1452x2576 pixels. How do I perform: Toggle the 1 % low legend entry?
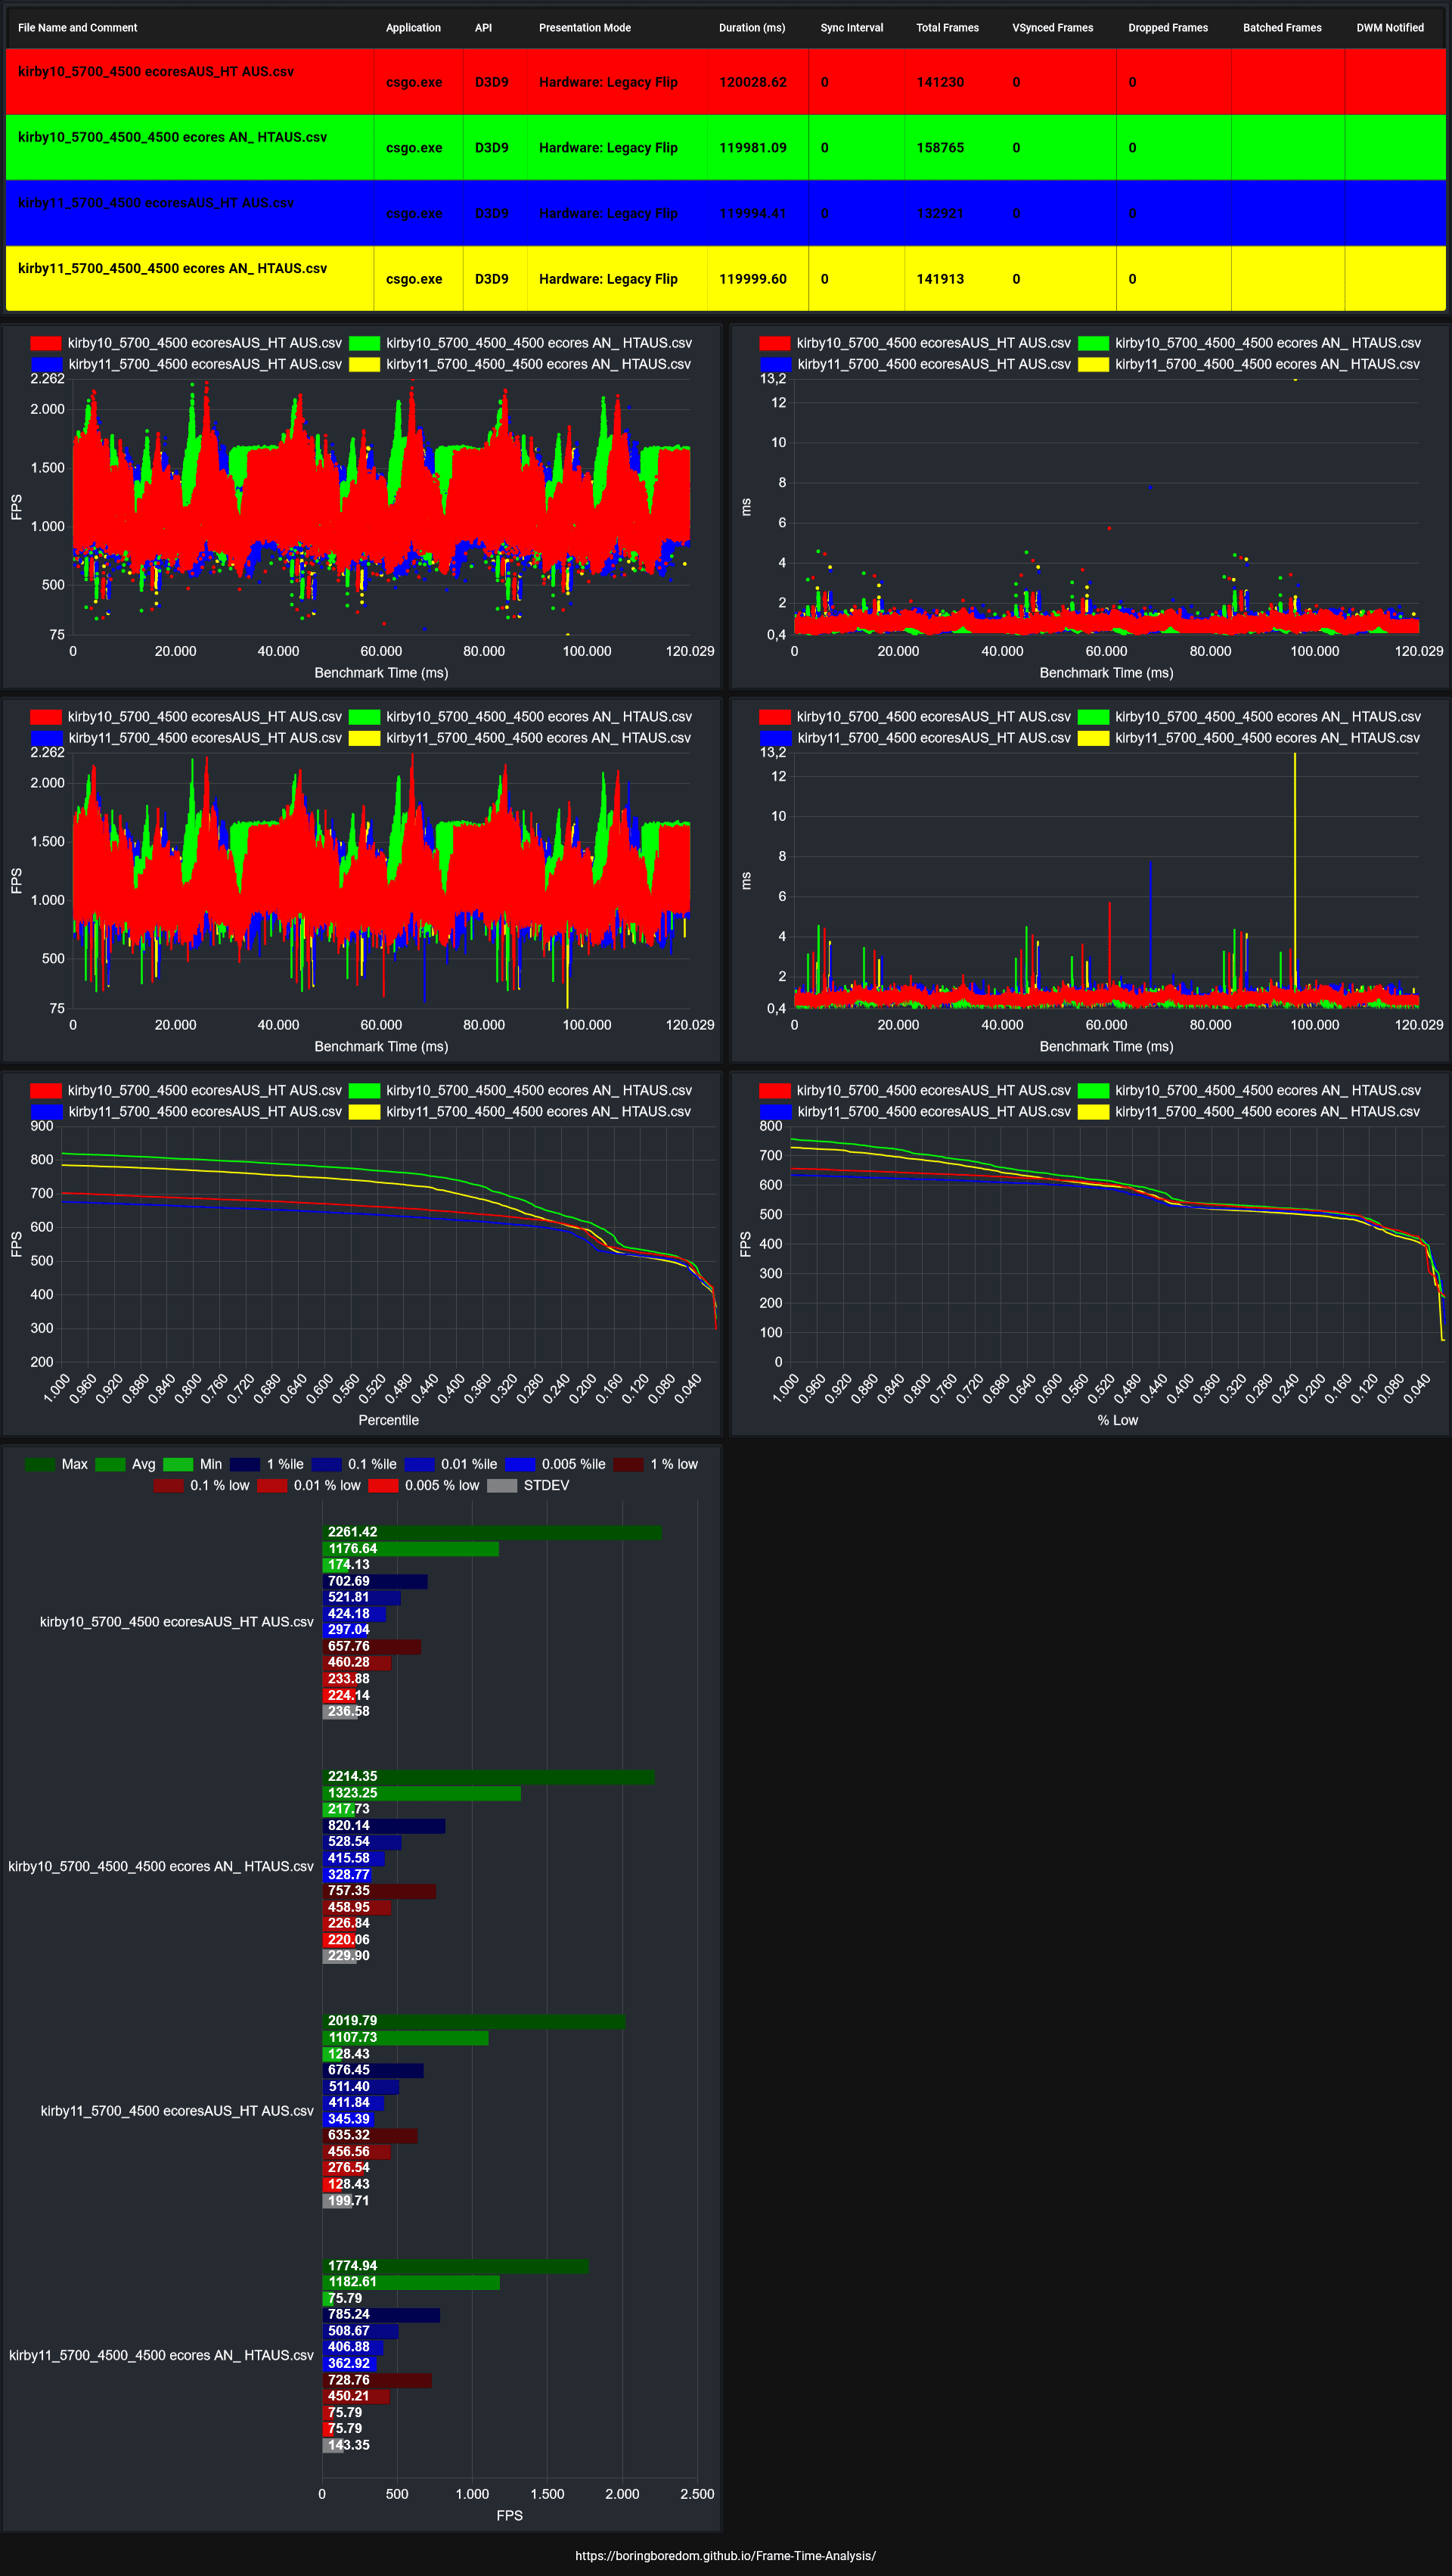(656, 1464)
